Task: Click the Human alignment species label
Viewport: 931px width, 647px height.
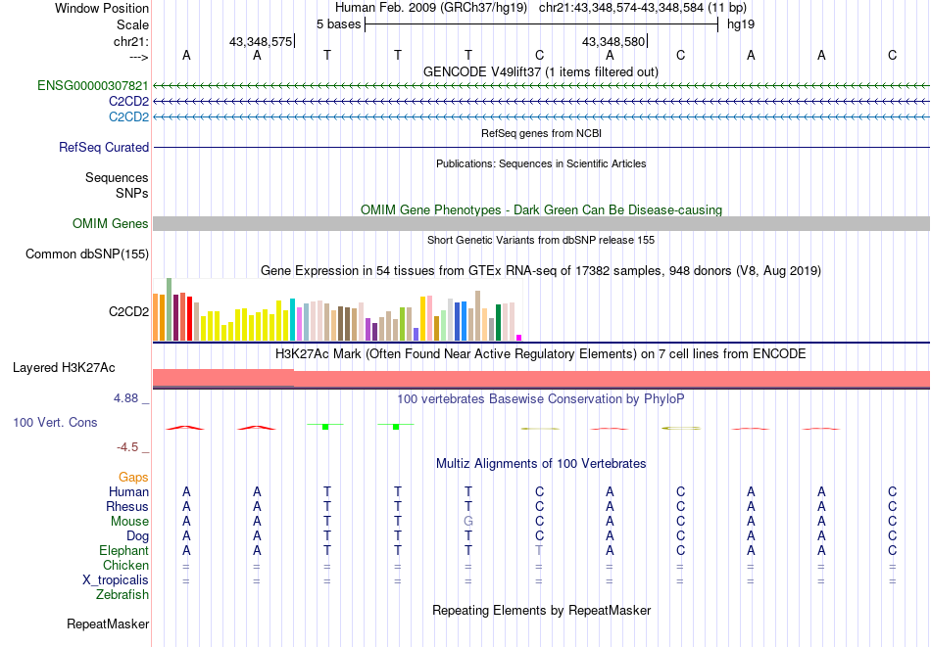Action: pos(128,492)
